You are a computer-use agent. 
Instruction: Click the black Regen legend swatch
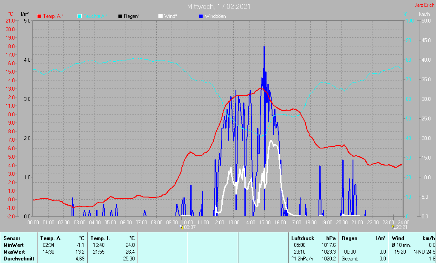point(120,16)
